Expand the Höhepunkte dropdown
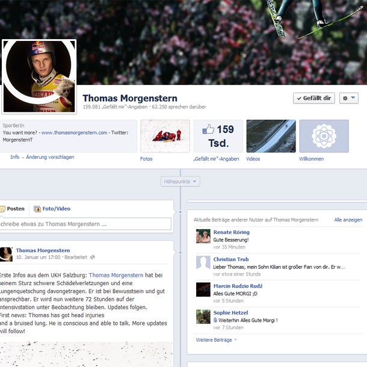Screen dimensions: 367x367 [x=180, y=181]
